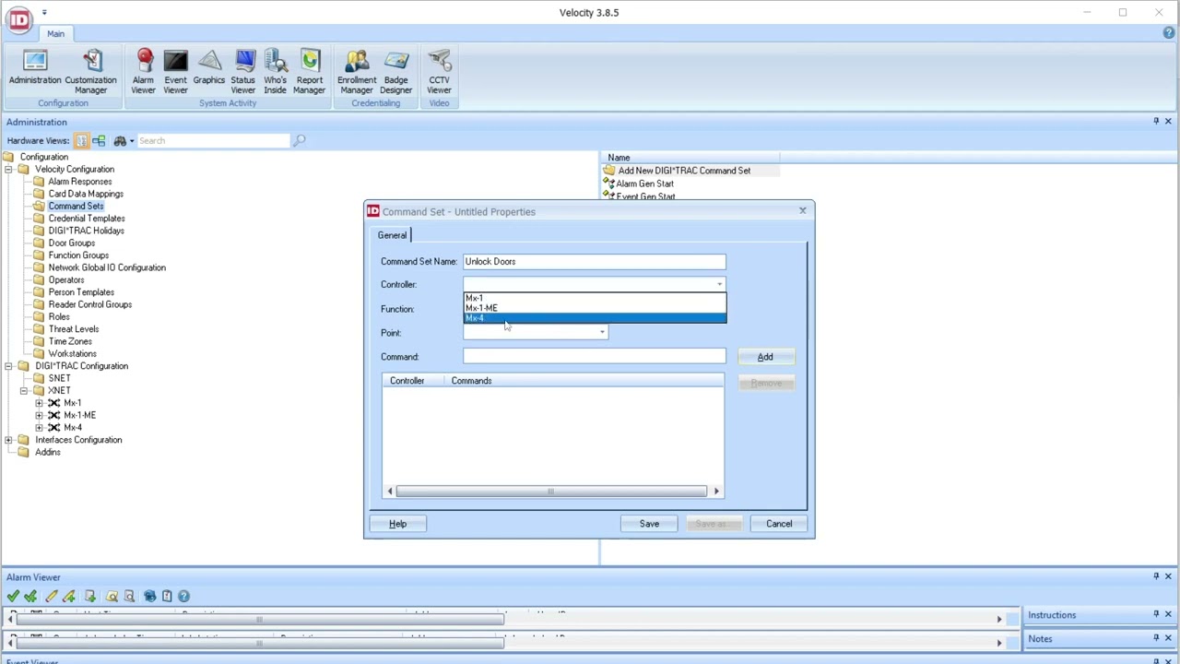Select Door Groups in the configuration tree
The height and width of the screenshot is (664, 1180).
pos(71,243)
